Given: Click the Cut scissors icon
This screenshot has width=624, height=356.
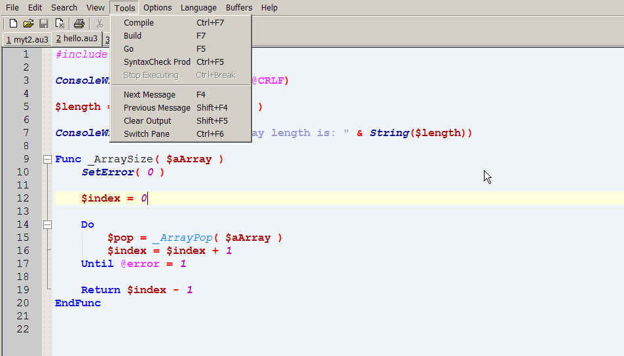Looking at the screenshot, I should [x=100, y=24].
